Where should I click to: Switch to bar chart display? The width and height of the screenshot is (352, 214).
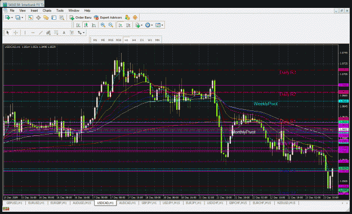click(78, 25)
